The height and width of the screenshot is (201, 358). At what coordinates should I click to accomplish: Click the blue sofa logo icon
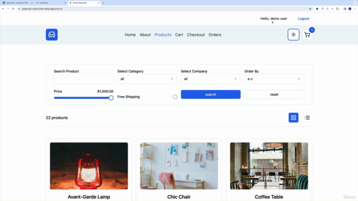(x=51, y=35)
